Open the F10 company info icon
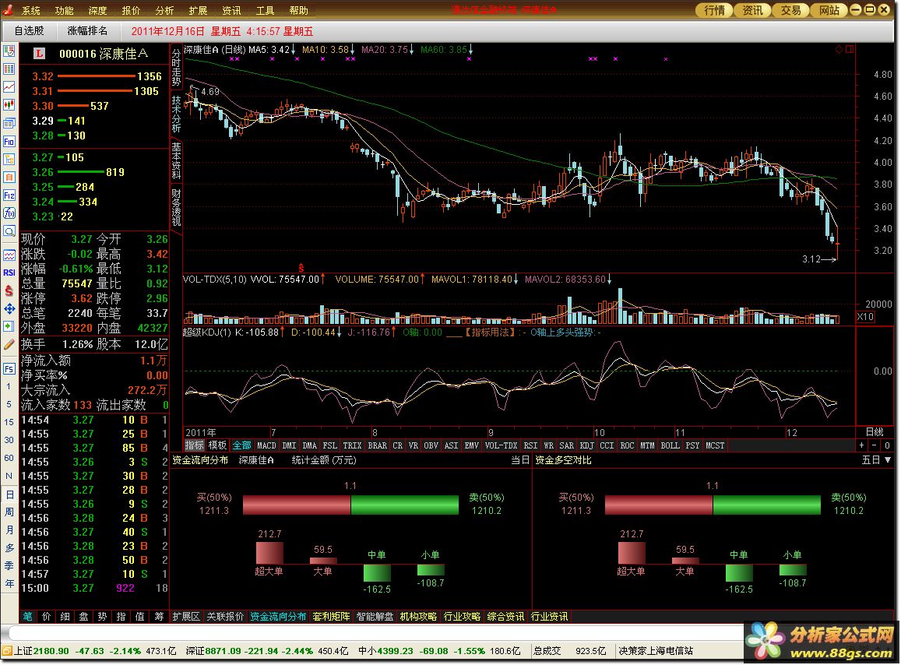Screen dimensions: 901x665 tap(9, 142)
